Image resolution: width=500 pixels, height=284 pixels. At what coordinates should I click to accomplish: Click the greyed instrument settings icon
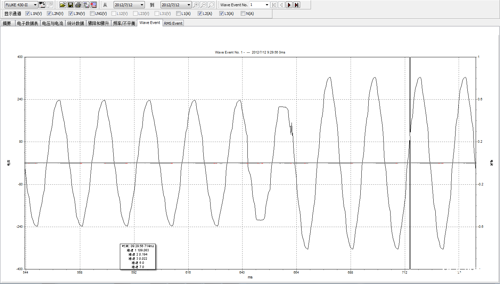50,5
